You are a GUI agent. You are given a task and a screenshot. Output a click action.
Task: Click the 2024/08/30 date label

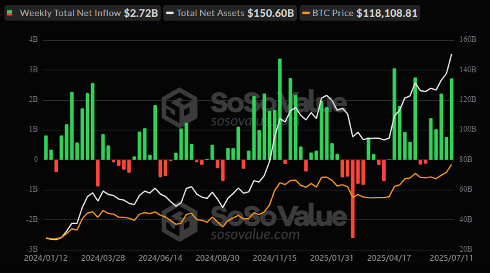(x=217, y=258)
